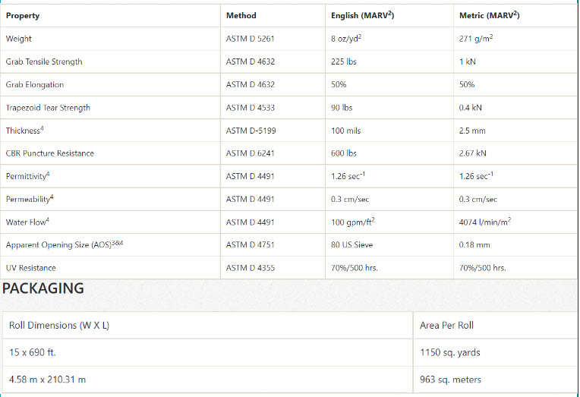This screenshot has width=580, height=397.
Task: Click the 4074 l/min/m² water flow value
Action: [485, 222]
